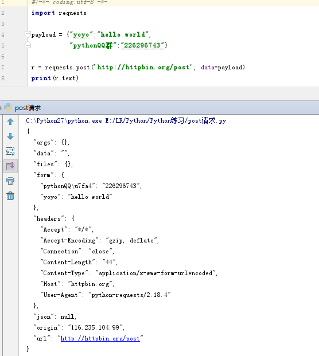Click the "Accept": "*/*" header line

pyautogui.click(x=67, y=229)
